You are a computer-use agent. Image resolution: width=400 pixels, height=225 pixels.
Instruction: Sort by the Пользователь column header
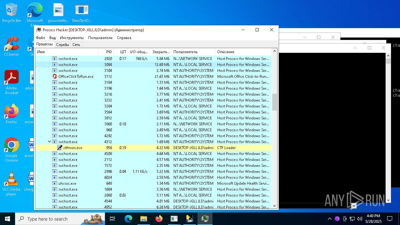193,52
